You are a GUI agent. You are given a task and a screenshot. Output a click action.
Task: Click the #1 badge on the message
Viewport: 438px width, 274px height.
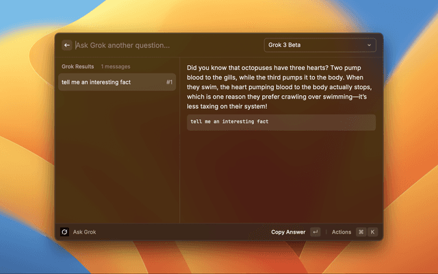pyautogui.click(x=169, y=82)
